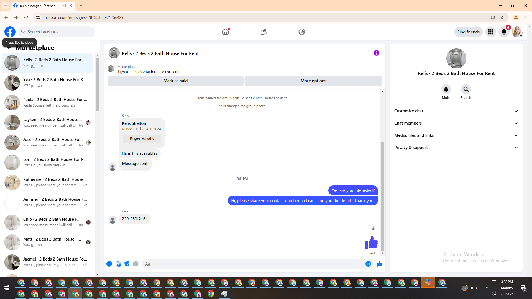Open the Windows notification center
Screen dimensions: 532x299
(523, 288)
